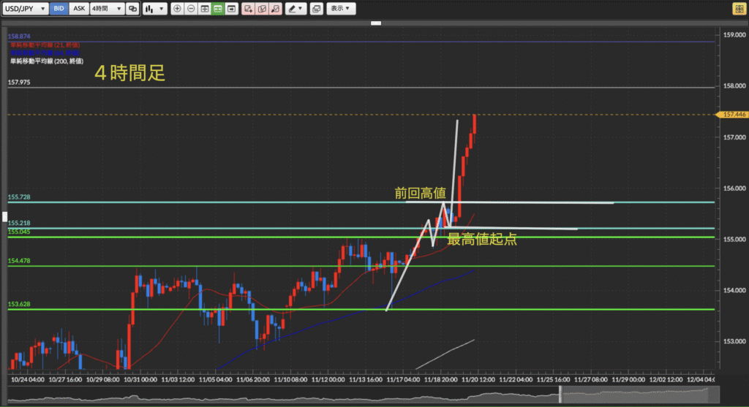Click the bottom chart navigator range handle
749x407 pixels.
tap(561, 394)
